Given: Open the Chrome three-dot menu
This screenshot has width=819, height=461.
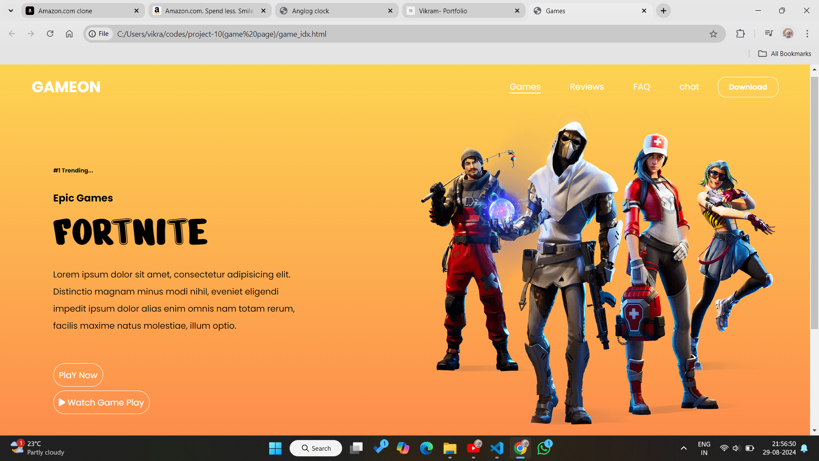Looking at the screenshot, I should (807, 34).
